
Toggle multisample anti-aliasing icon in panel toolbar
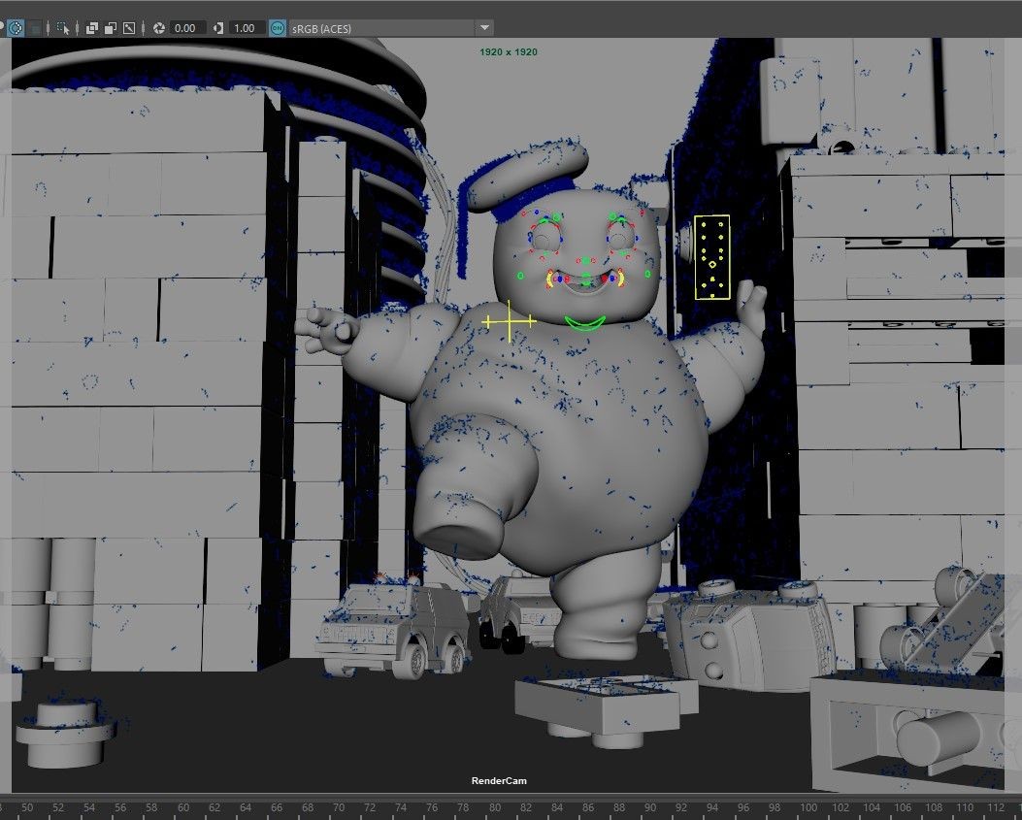tap(16, 28)
